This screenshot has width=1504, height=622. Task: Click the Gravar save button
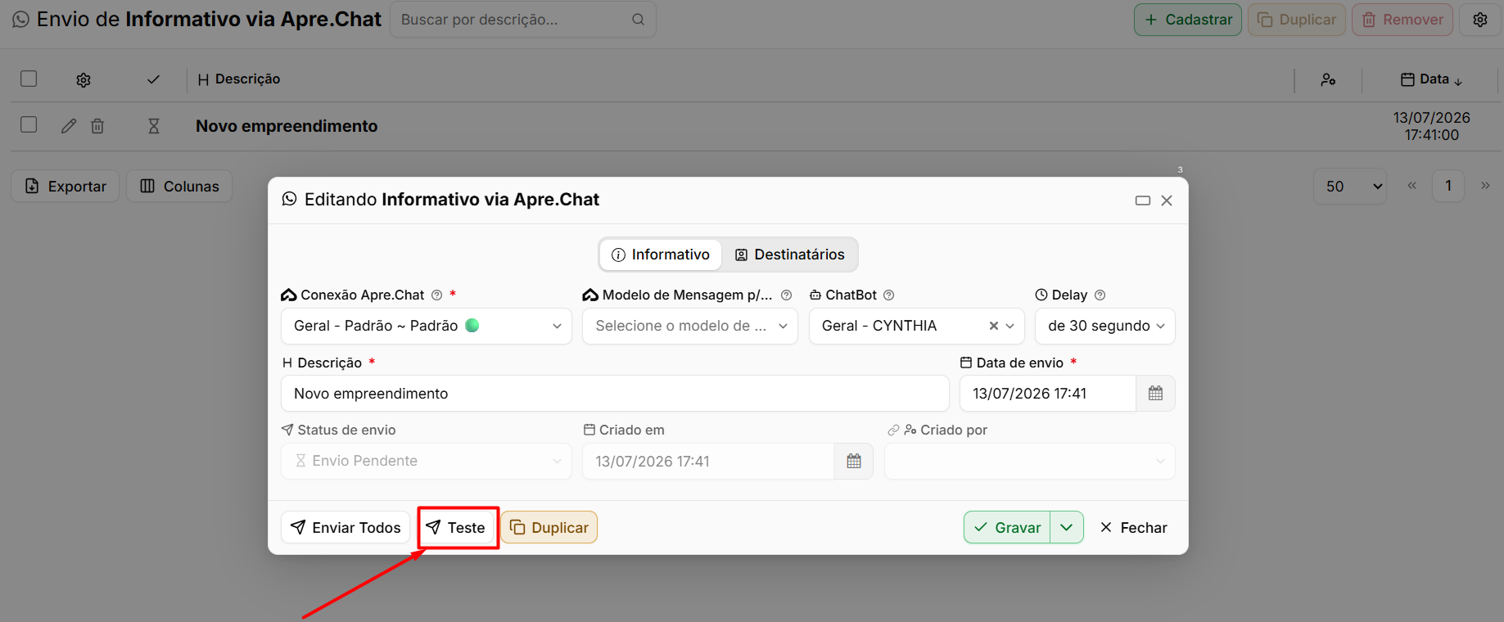pyautogui.click(x=1007, y=528)
